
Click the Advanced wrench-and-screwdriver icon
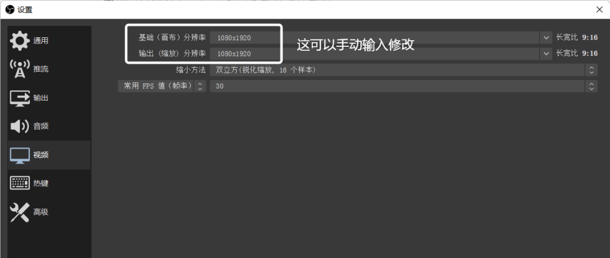(x=20, y=212)
